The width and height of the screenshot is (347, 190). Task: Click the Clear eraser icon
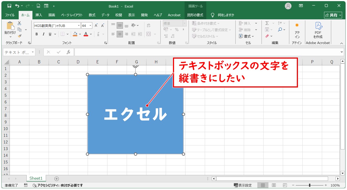point(267,36)
